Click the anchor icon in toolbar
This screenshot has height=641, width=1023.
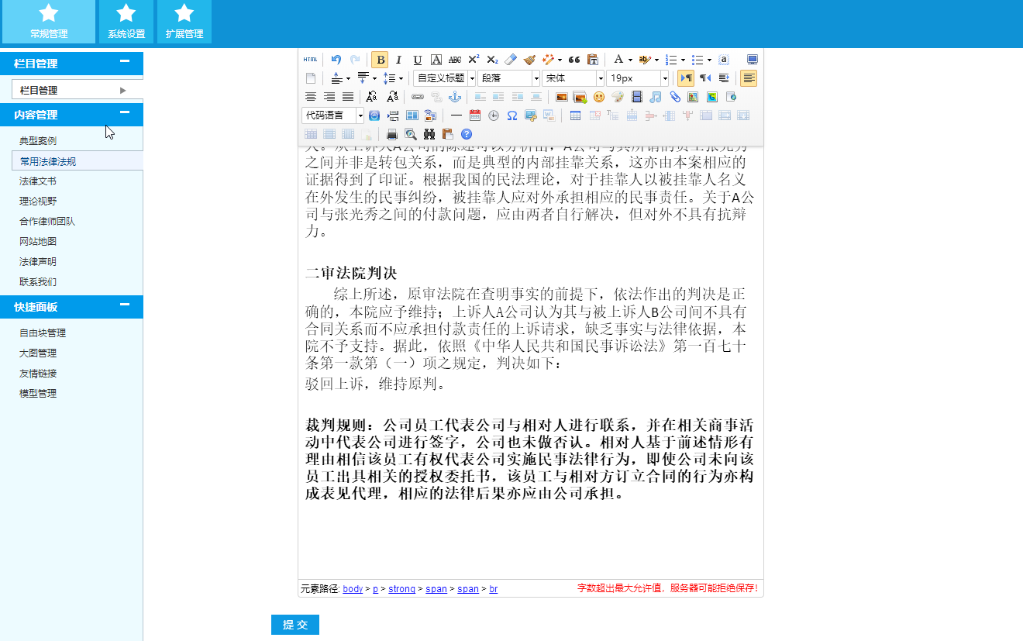click(456, 97)
